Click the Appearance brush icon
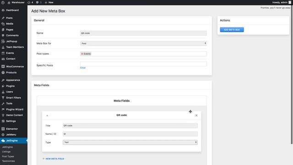This screenshot has width=293, height=165. tap(3, 80)
